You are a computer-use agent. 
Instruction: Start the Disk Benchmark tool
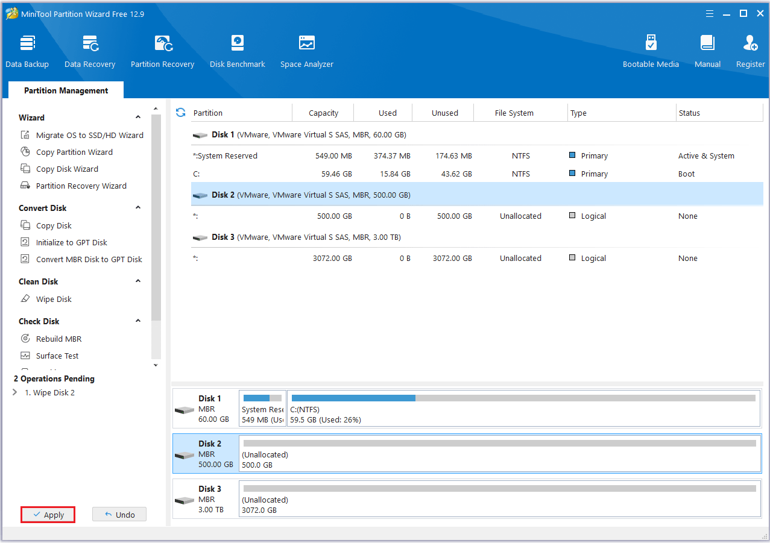[x=237, y=51]
